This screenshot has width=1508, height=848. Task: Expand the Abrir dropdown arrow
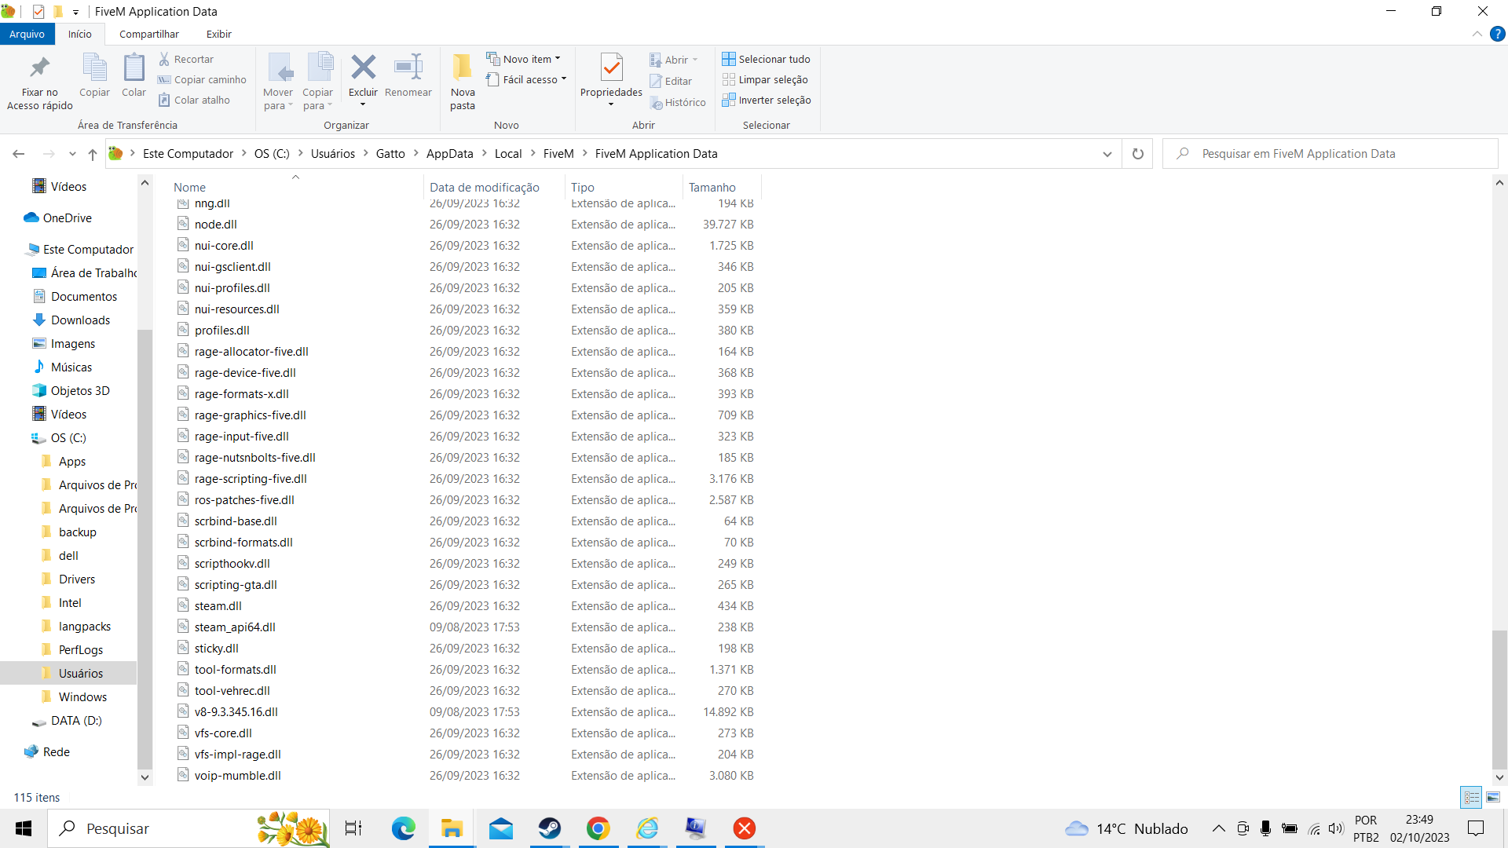(x=695, y=60)
